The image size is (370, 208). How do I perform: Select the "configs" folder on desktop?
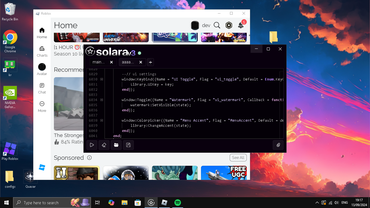tap(10, 179)
